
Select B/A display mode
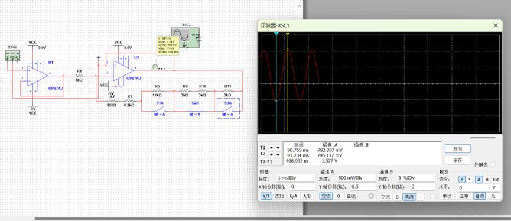293,196
